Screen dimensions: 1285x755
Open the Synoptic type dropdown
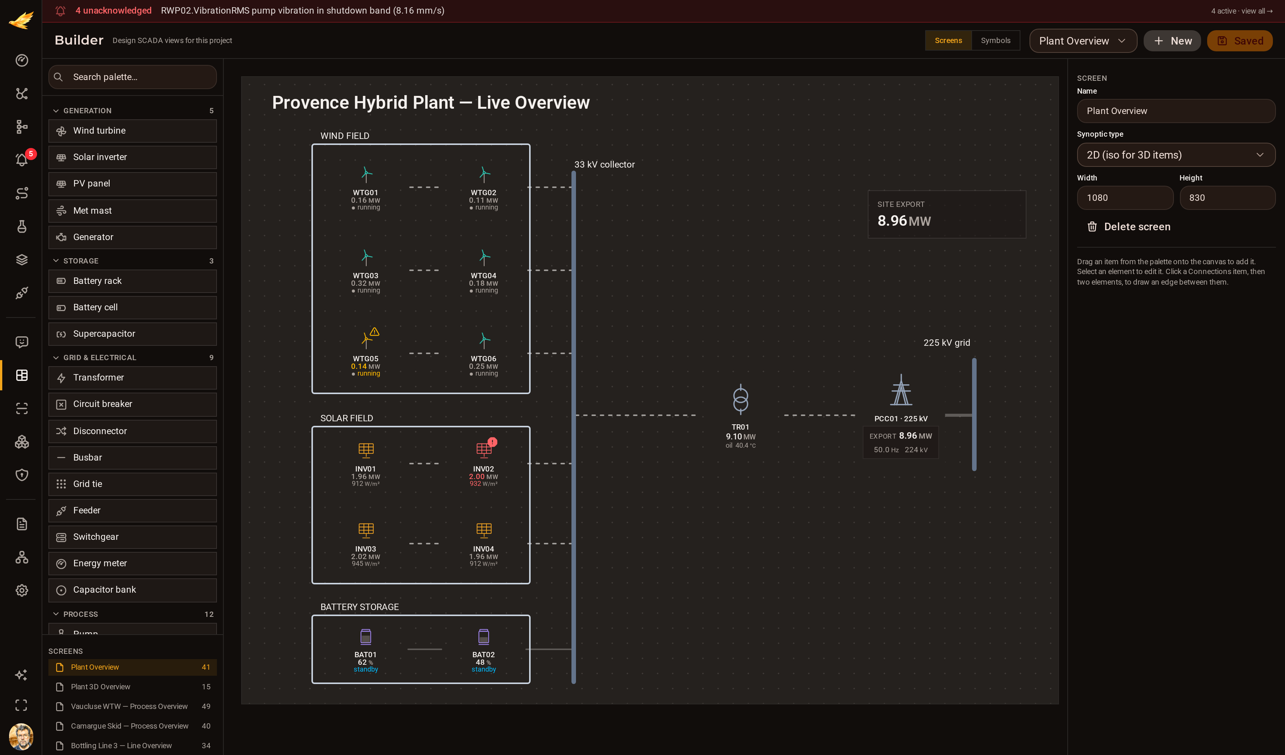(x=1176, y=155)
